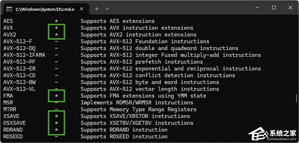Close the cmd.exe tab

click(82, 9)
